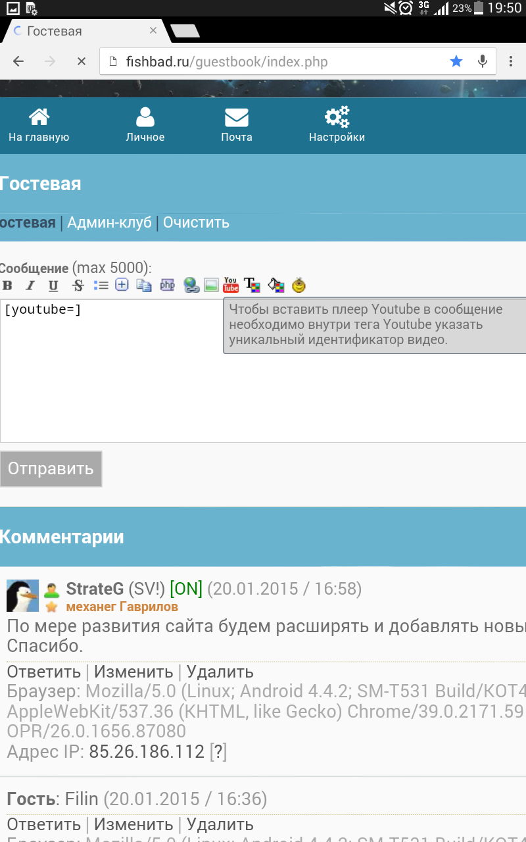Viewport: 526px width, 842px height.
Task: Open Chrome three-dot menu
Action: [x=511, y=61]
